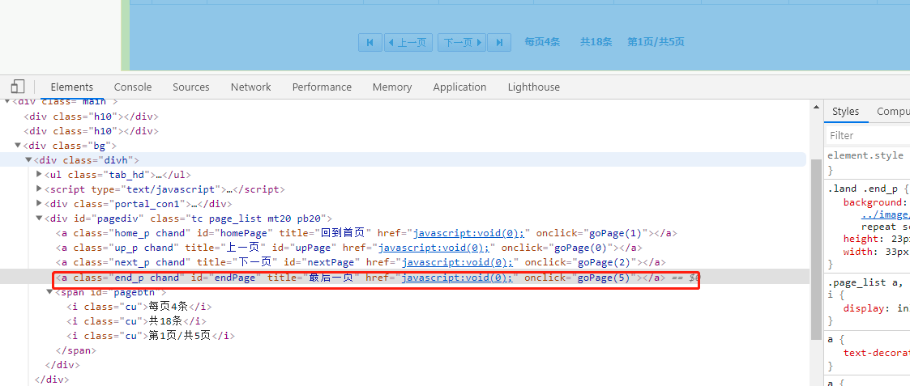Open the Performance tab
Viewport: 910px width, 386px height.
[x=322, y=87]
